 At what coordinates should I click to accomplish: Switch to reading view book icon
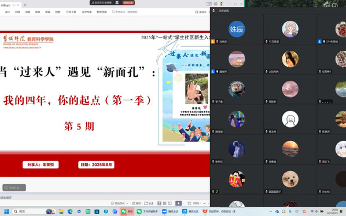170,203
